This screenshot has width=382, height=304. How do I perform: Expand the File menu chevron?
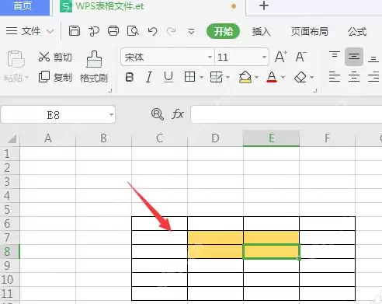50,31
